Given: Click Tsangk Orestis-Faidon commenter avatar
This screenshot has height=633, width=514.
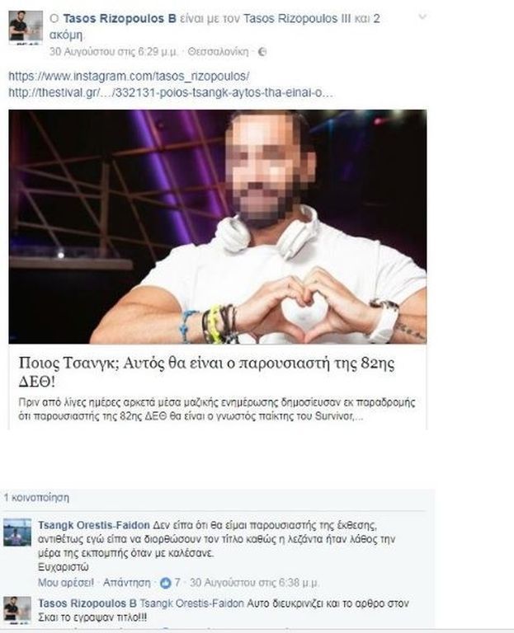Looking at the screenshot, I should click(x=17, y=532).
